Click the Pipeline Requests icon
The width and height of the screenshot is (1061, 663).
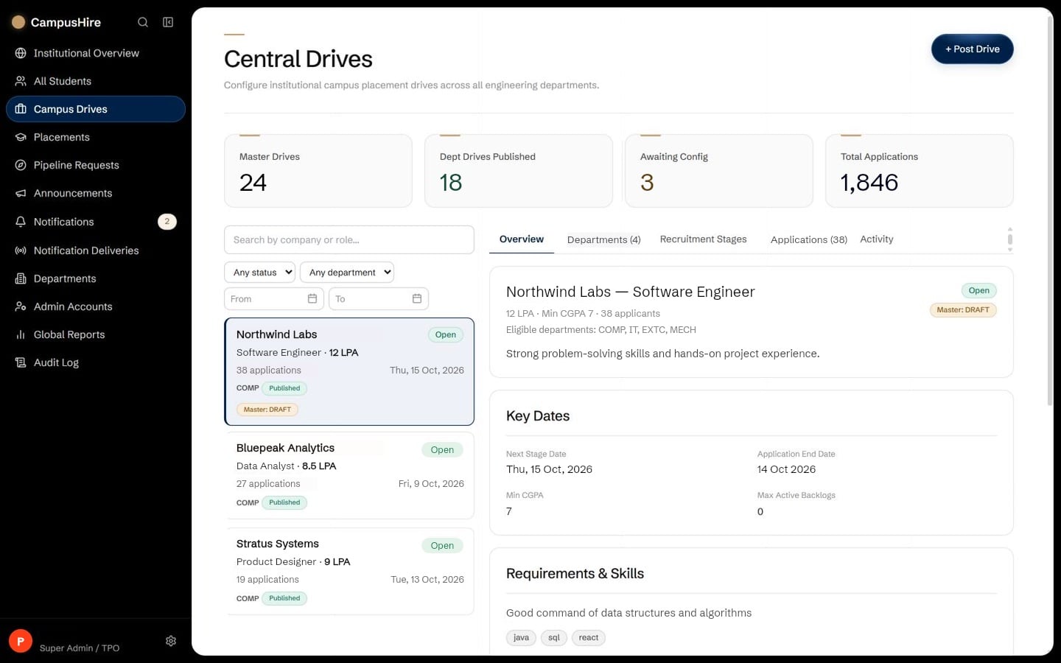[x=21, y=165]
